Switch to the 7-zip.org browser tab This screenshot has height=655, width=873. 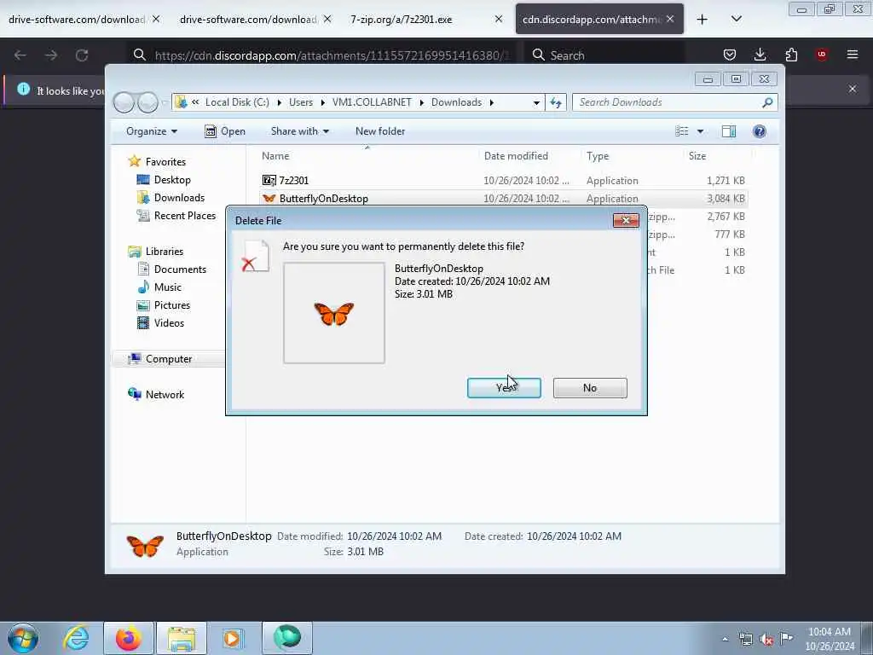[x=402, y=20]
